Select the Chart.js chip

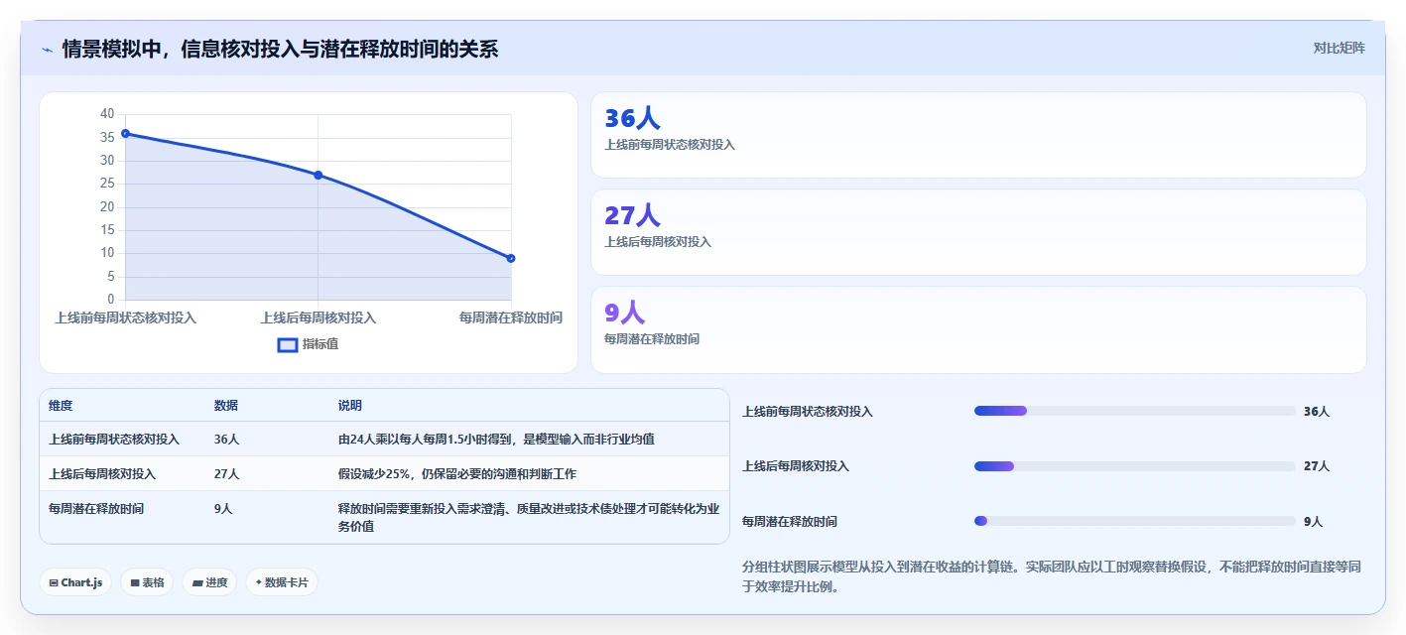(75, 582)
